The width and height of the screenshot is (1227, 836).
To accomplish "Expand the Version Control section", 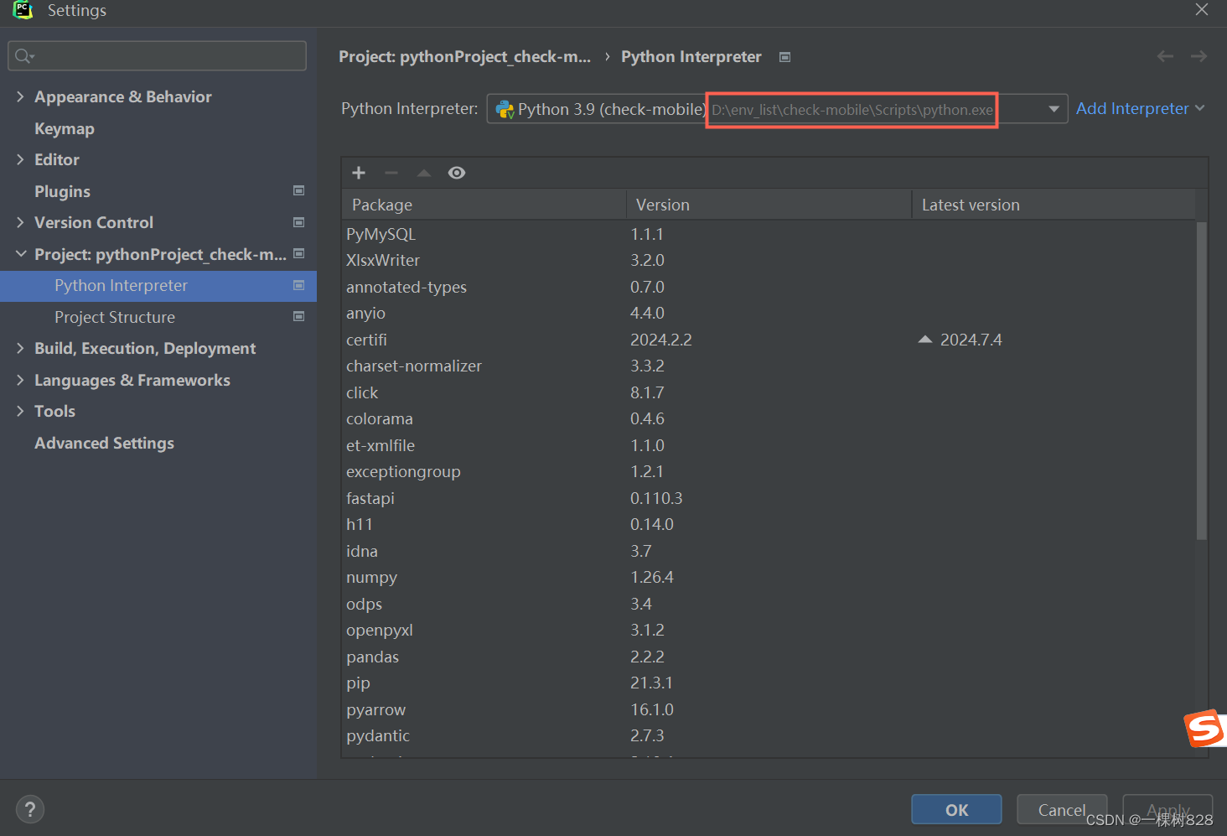I will [x=20, y=222].
